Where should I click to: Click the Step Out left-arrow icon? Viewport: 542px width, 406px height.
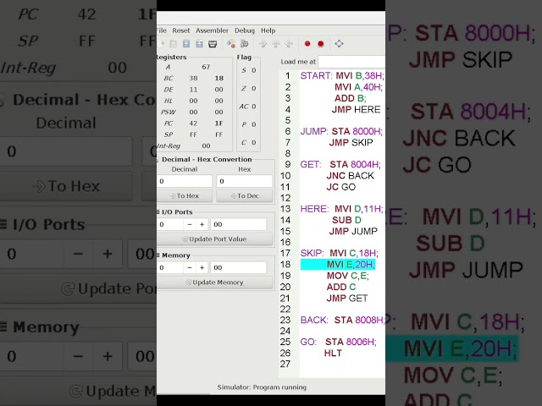point(289,44)
